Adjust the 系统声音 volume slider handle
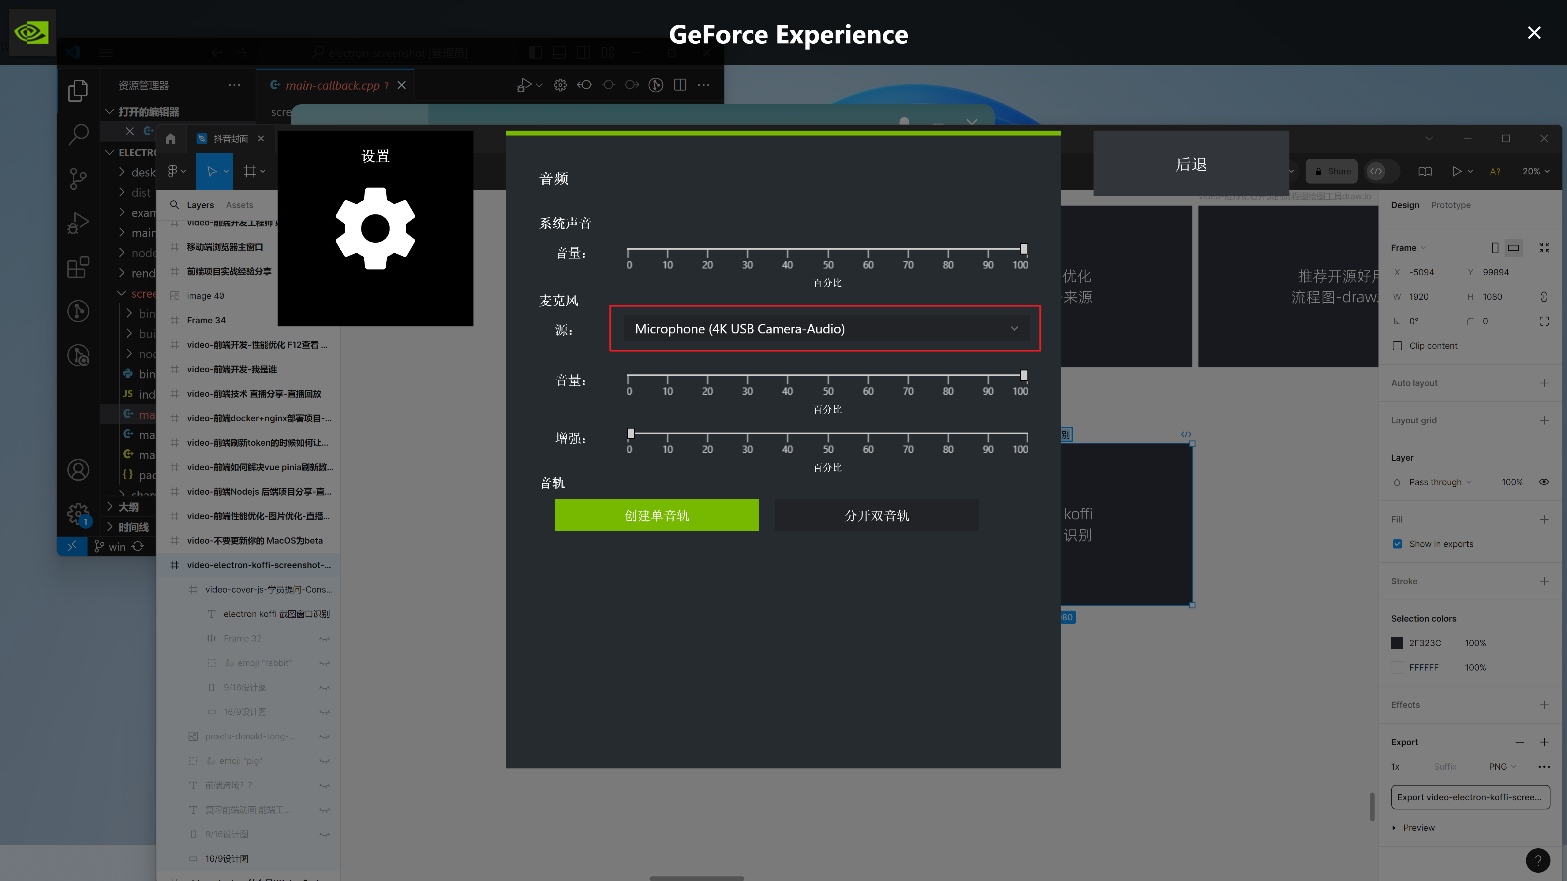 pos(1024,249)
